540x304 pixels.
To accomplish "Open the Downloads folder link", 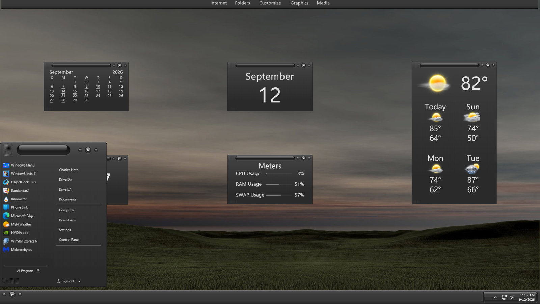I will [67, 220].
